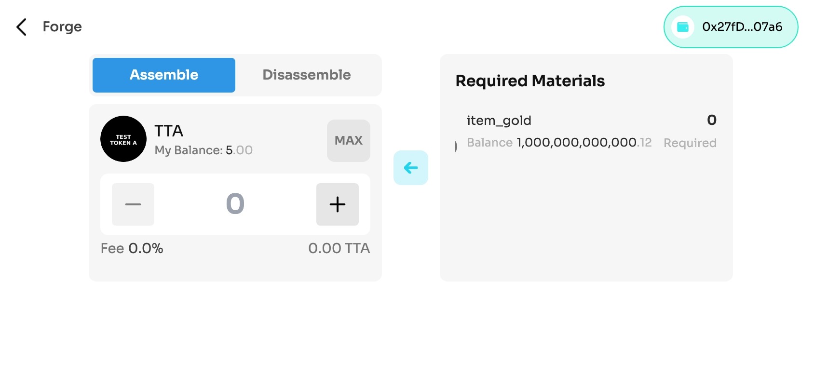Click the wallet icon in the address pill
Viewport: 814px width, 376px height.
(x=682, y=27)
